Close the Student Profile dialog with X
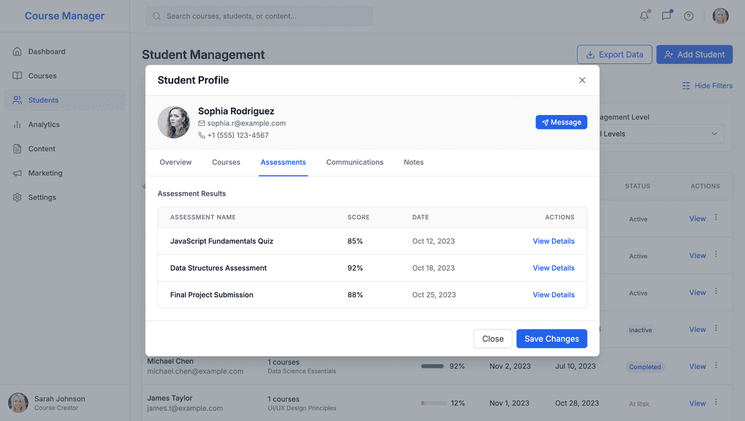 pos(582,81)
